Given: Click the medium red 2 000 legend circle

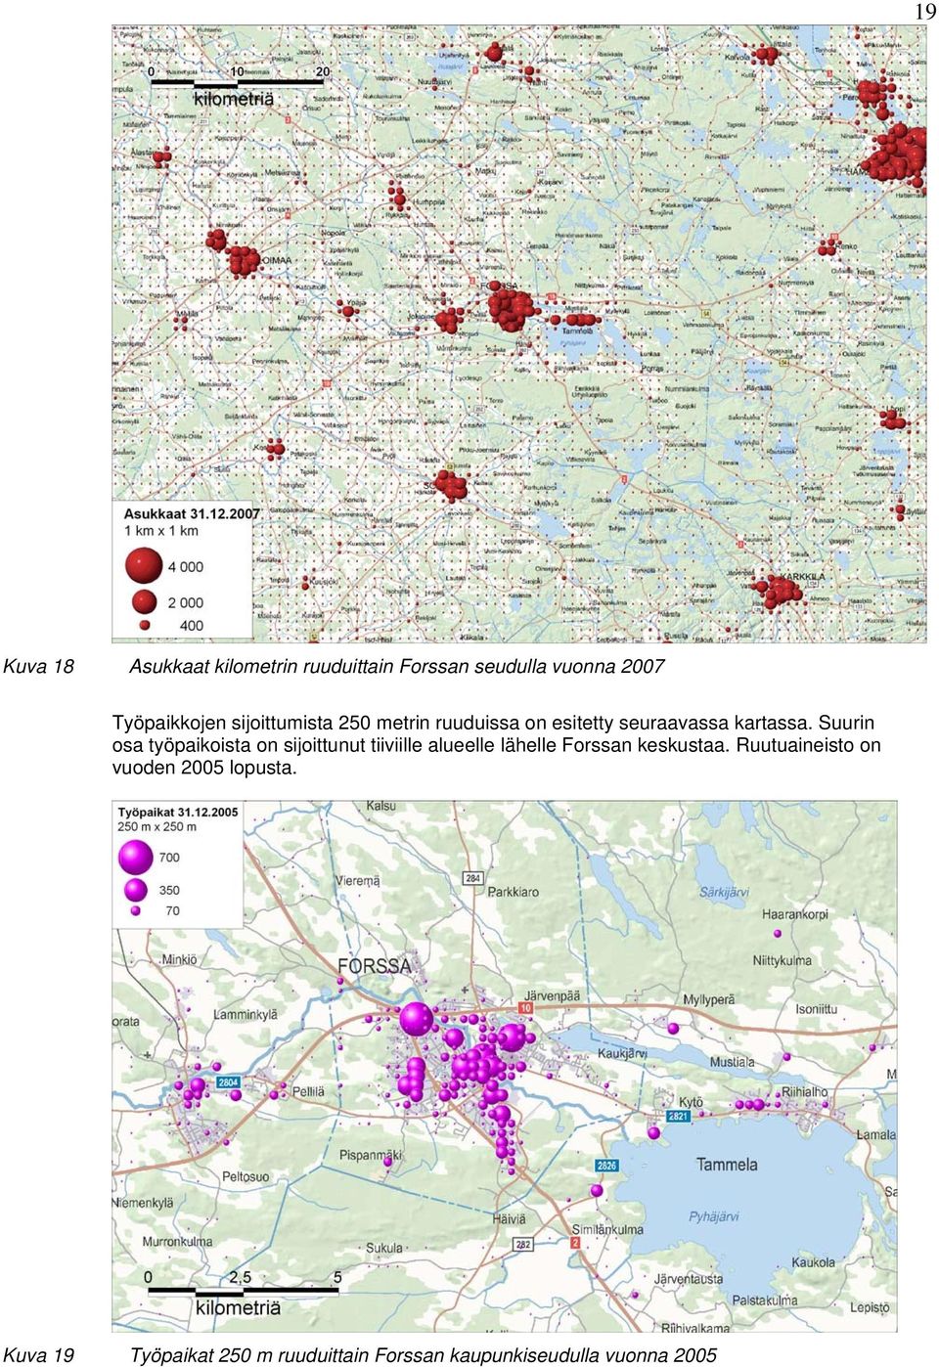Looking at the screenshot, I should (145, 601).
